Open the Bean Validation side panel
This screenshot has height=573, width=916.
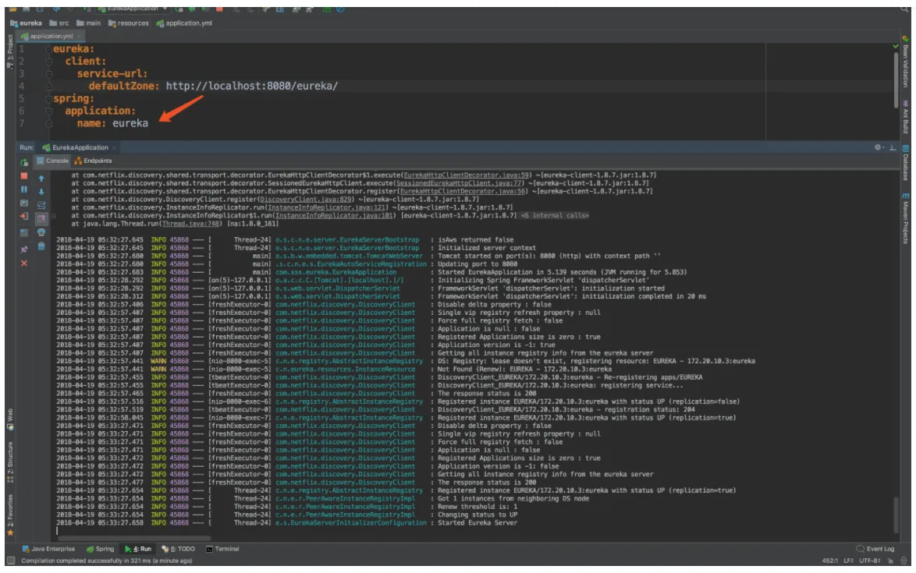tap(905, 62)
